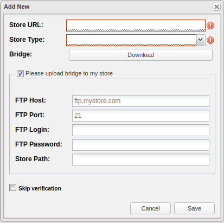
Task: Click the Store URL error warning icon
Action: tap(210, 26)
